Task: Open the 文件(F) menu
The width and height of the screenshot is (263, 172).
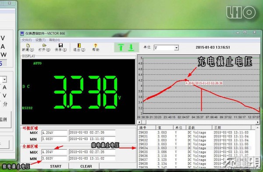Action: [x=27, y=40]
